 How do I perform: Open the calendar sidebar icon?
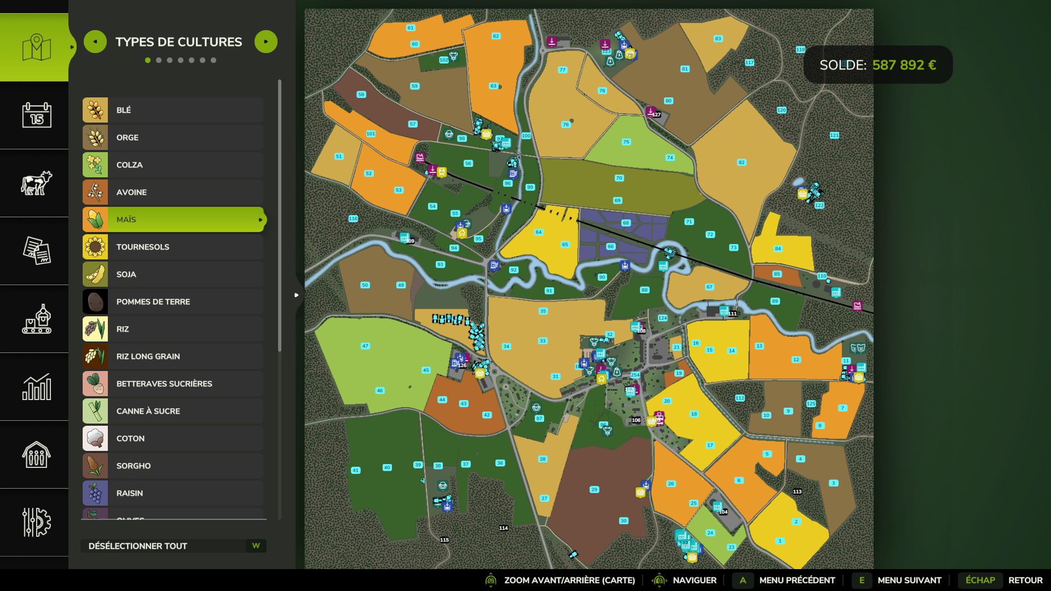36,115
